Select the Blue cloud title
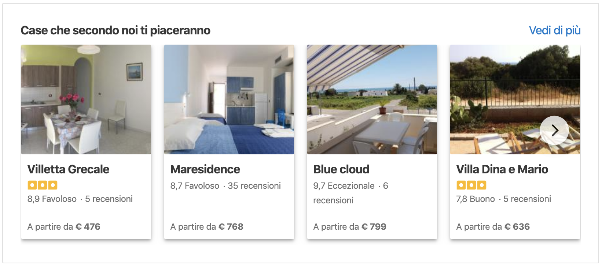The image size is (602, 267). click(341, 169)
